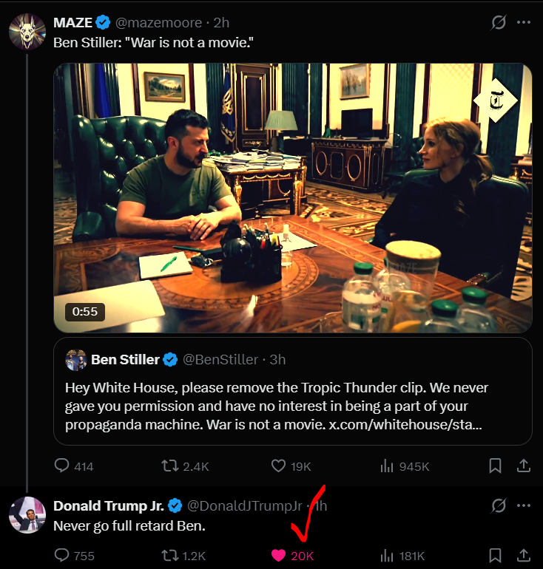This screenshot has height=569, width=543.
Task: Open Grok icon on MAZE's post
Action: [x=499, y=23]
